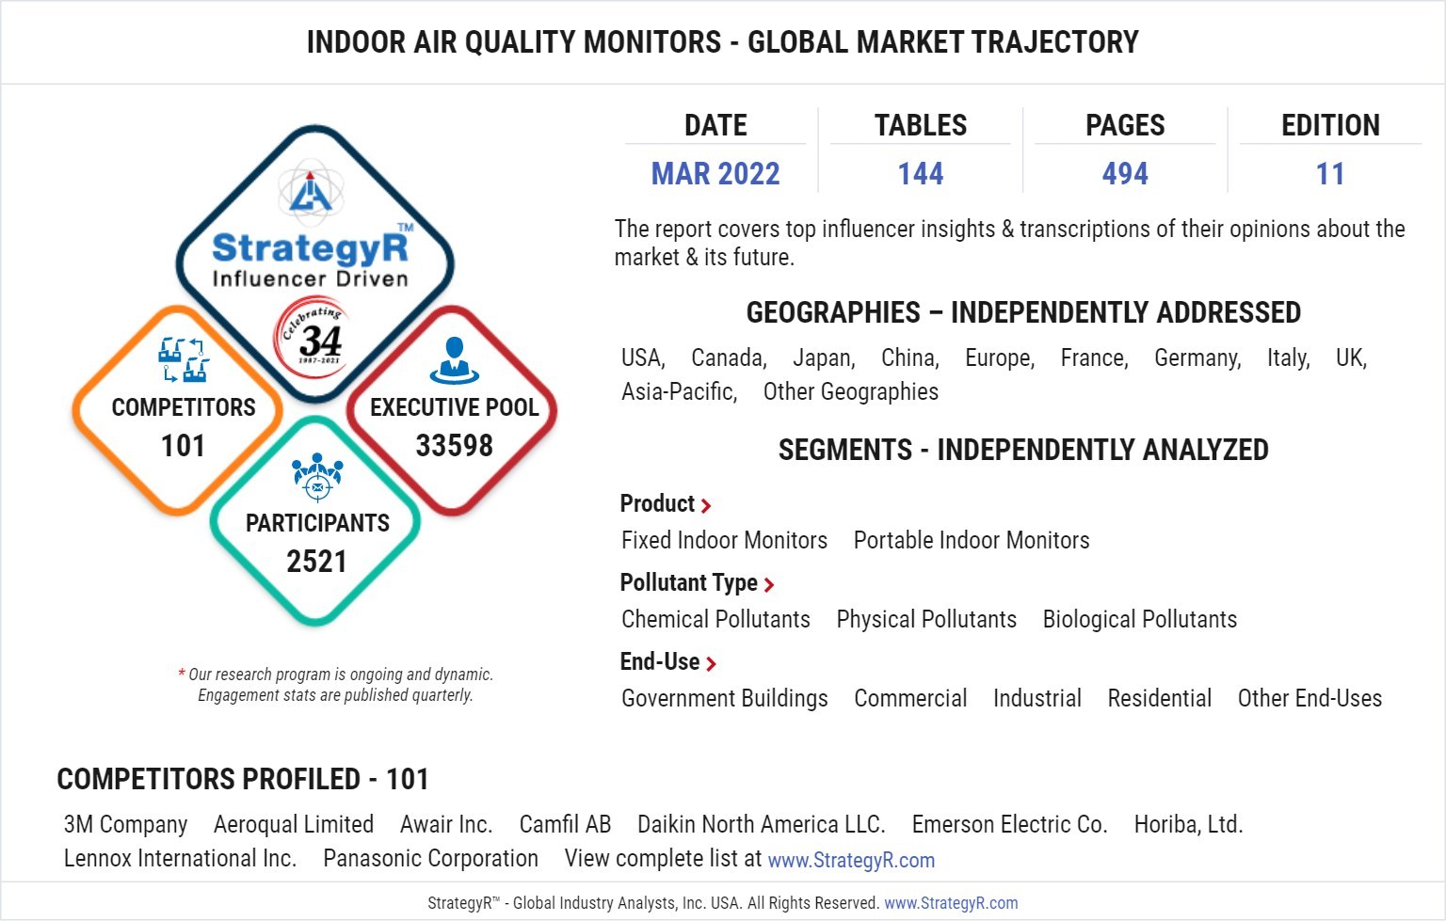This screenshot has width=1446, height=921.
Task: Click the Other Geographies entry
Action: (x=851, y=392)
